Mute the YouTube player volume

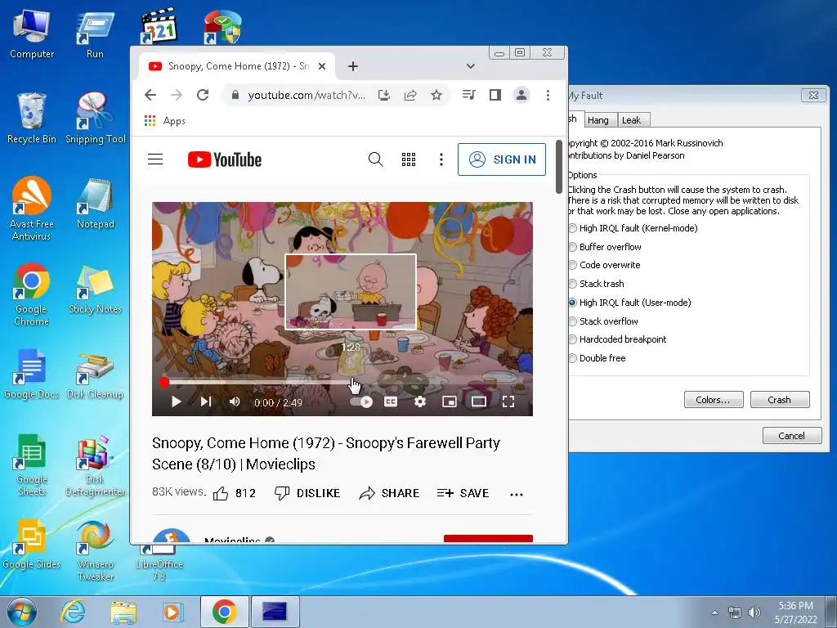[235, 401]
